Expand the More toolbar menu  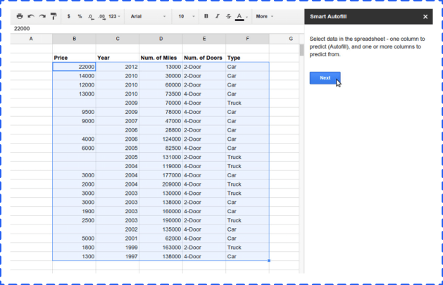(263, 15)
